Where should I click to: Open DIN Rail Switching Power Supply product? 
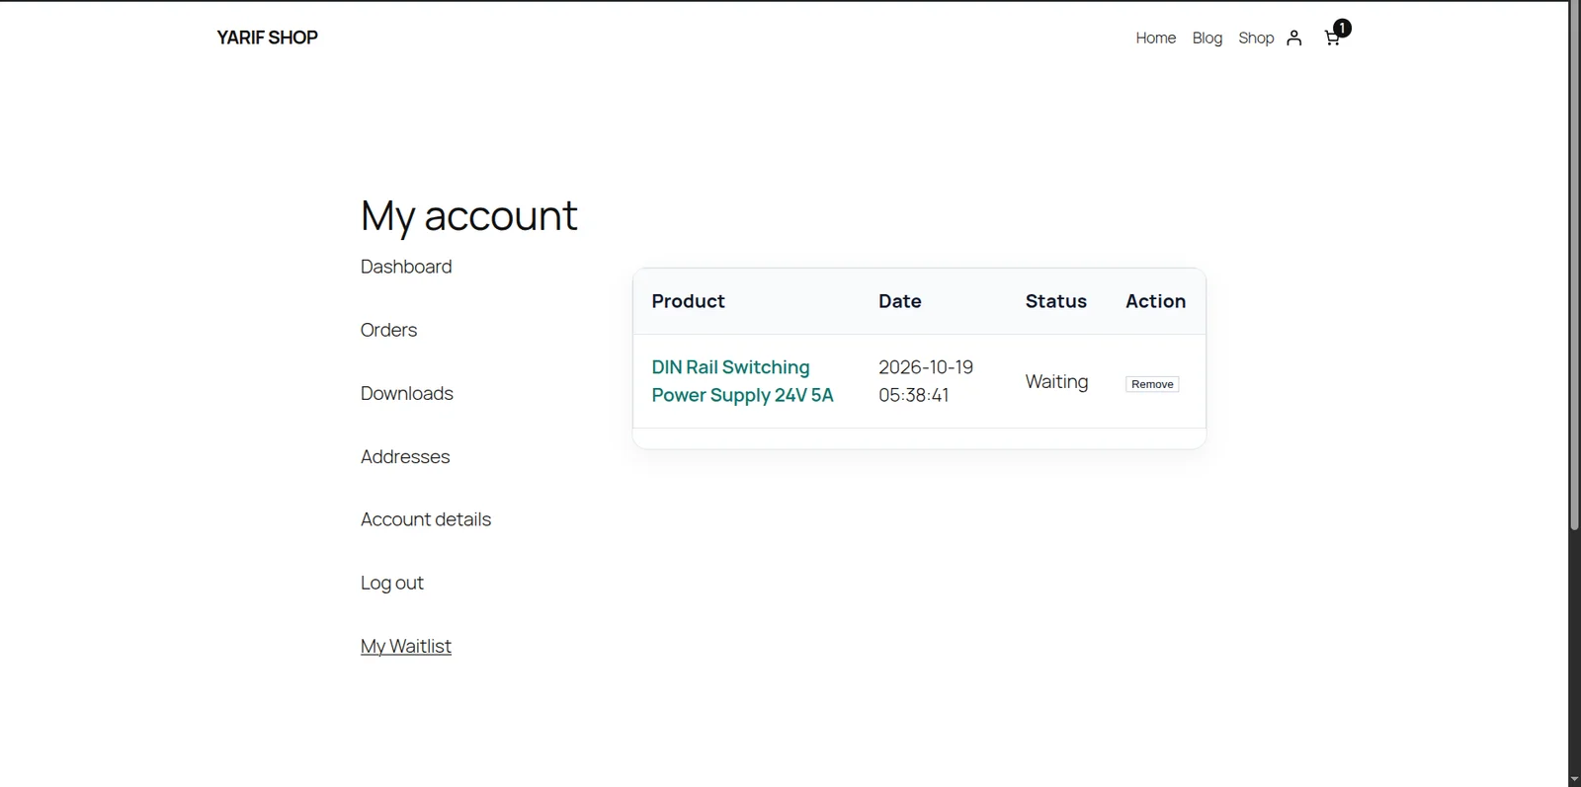click(742, 381)
